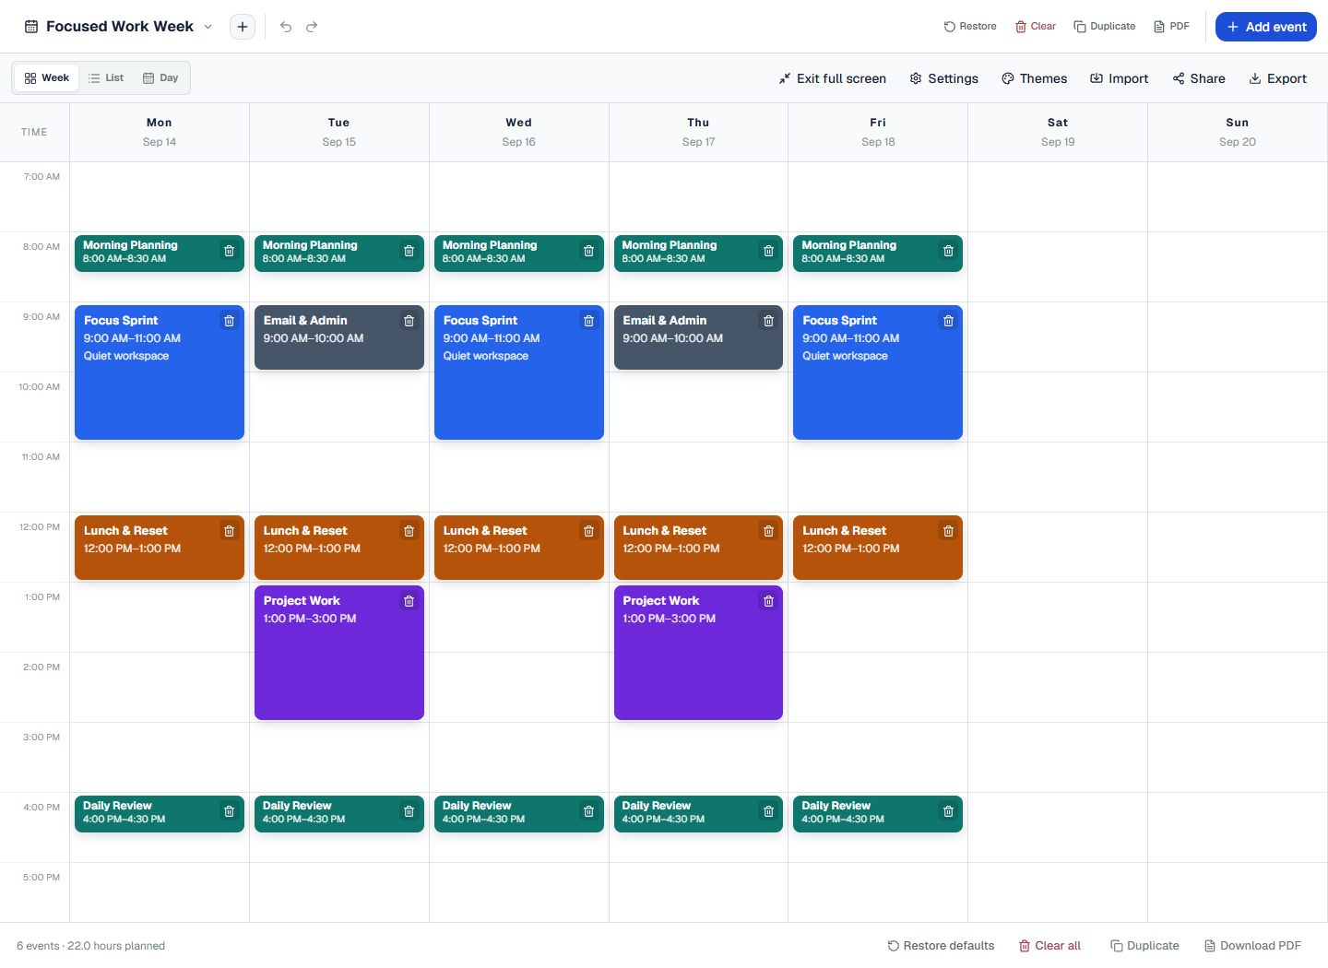Delete Wednesday's Focus Sprint event
Screen dimensions: 1328x968
tap(588, 321)
